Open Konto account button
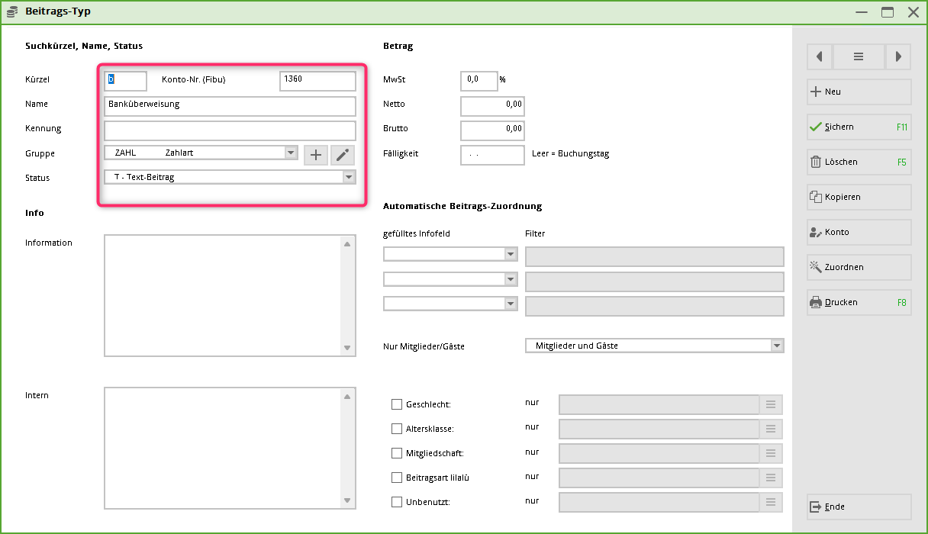Screen dimensions: 928x534 pyautogui.click(x=859, y=232)
